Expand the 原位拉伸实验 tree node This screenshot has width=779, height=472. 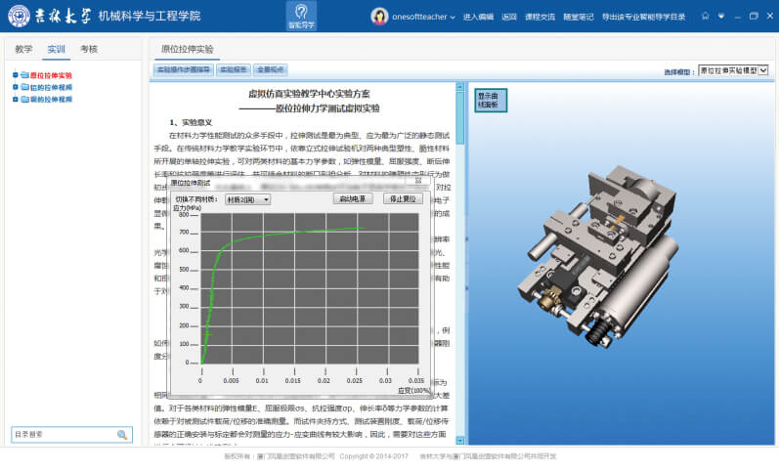coord(14,75)
